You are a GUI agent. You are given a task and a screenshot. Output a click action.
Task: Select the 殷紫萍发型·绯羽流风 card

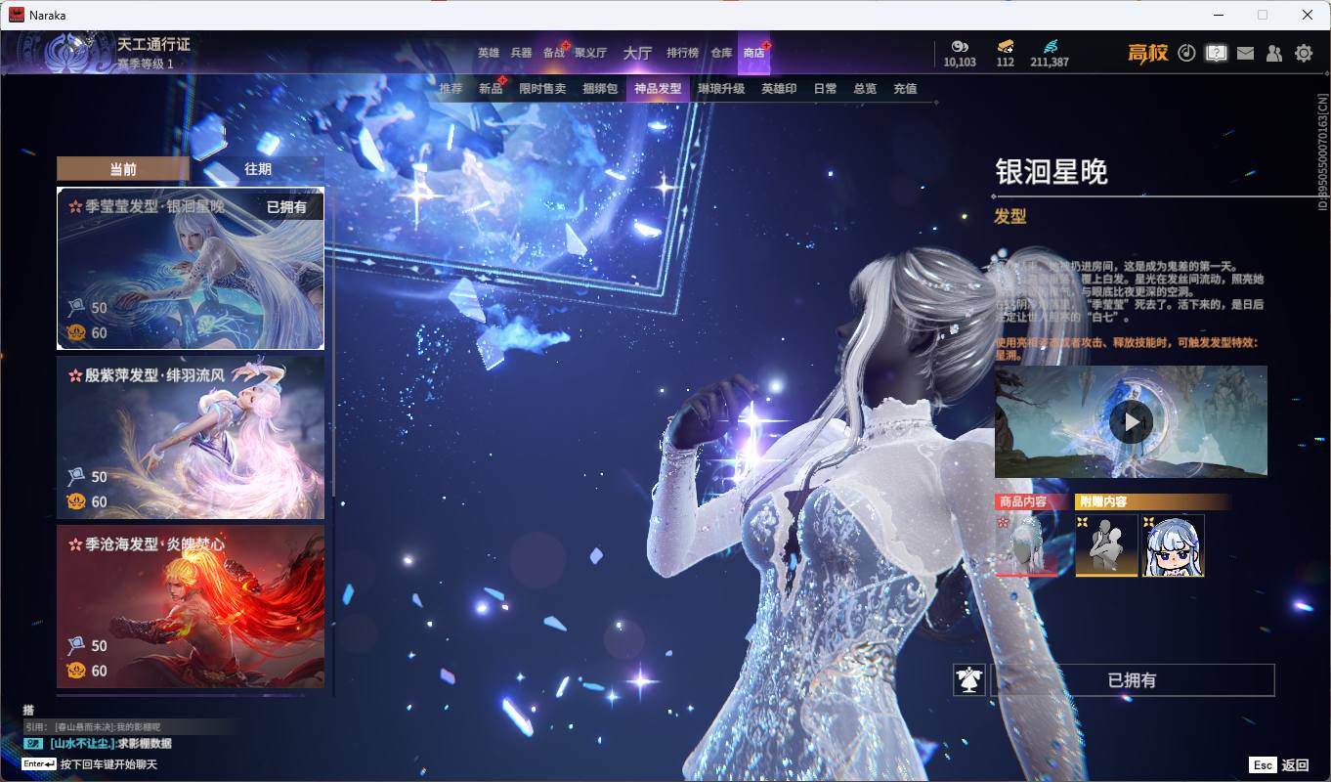click(191, 437)
